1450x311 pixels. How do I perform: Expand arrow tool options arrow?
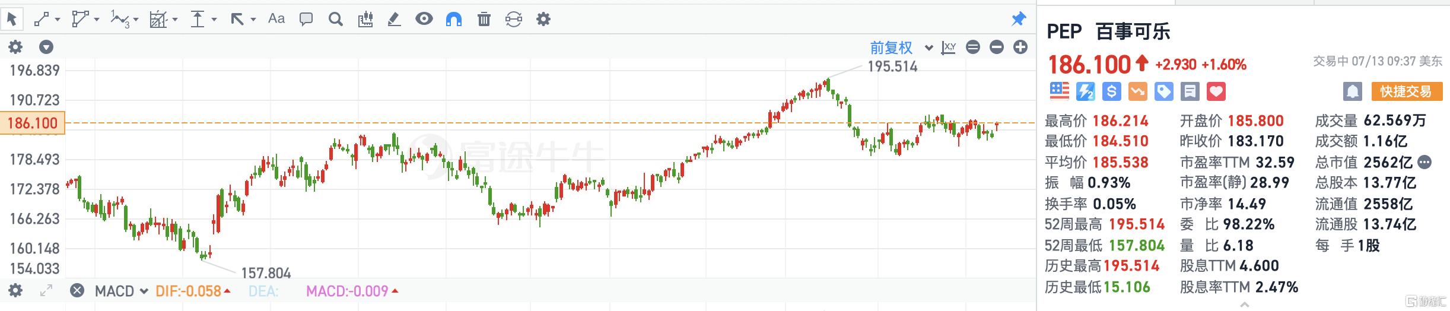253,20
